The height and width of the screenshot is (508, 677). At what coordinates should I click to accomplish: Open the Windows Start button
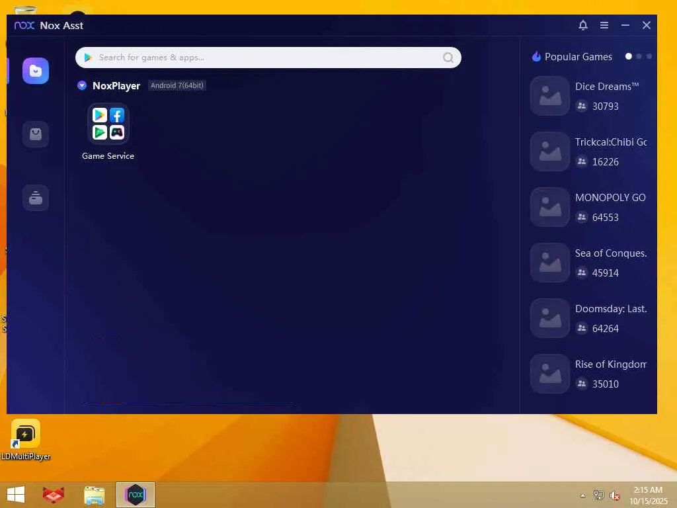(16, 495)
